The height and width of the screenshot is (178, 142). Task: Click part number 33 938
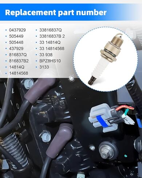[46, 55]
